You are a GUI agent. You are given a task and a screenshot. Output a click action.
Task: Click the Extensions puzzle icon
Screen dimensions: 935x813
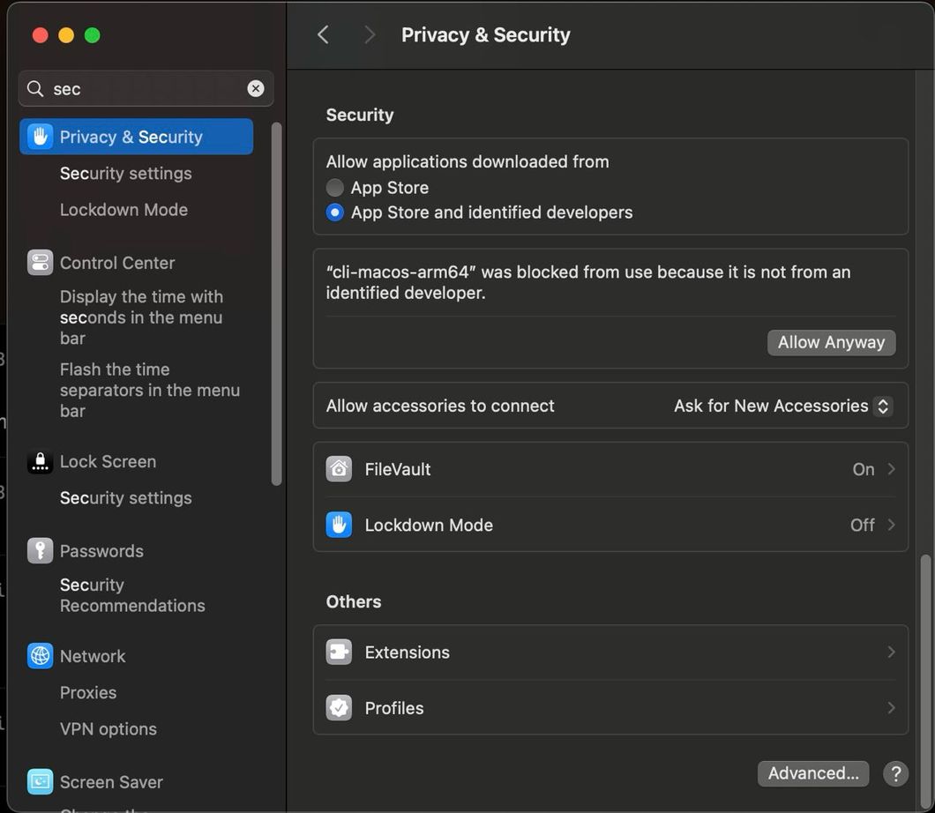click(339, 653)
